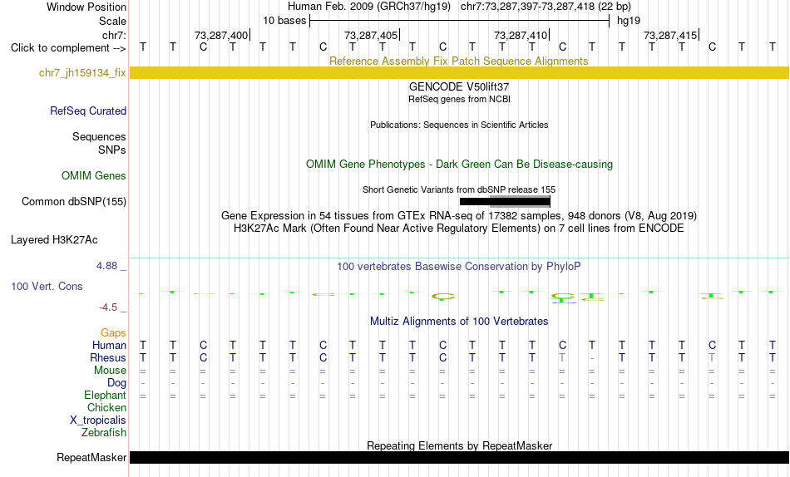Click the '10 bases' scale bar label
790x477 pixels.
coord(284,21)
